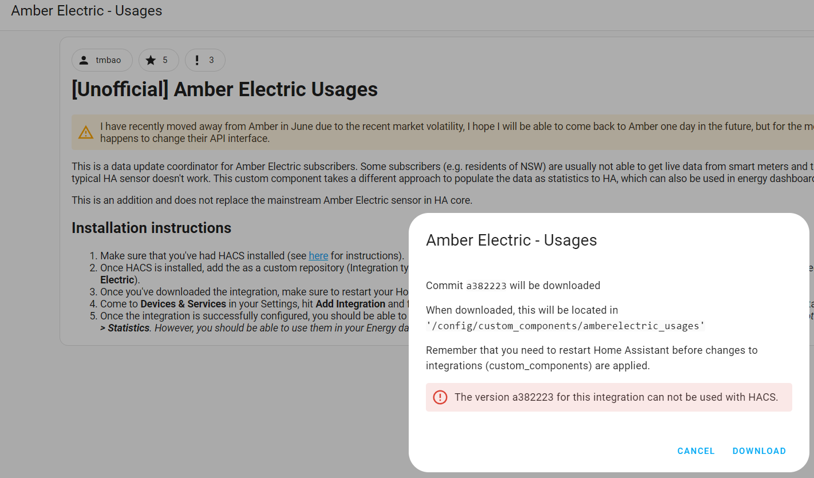Viewport: 814px width, 478px height.
Task: Click the page title in the top bar
Action: pyautogui.click(x=86, y=10)
